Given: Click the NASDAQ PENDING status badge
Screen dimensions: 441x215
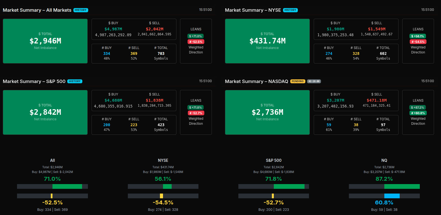Looking at the screenshot, I should pos(298,81).
